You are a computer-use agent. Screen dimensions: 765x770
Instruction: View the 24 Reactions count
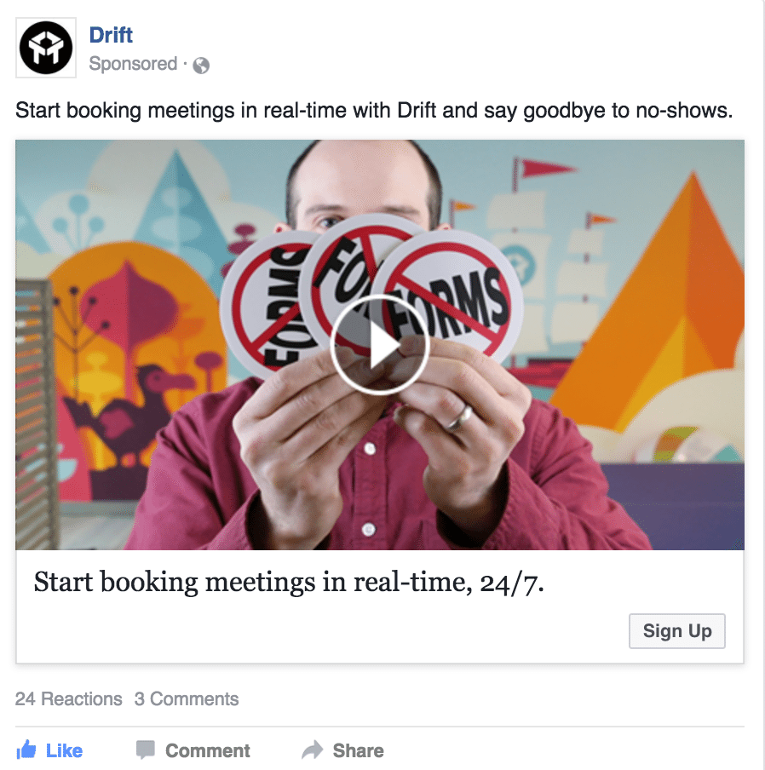69,698
